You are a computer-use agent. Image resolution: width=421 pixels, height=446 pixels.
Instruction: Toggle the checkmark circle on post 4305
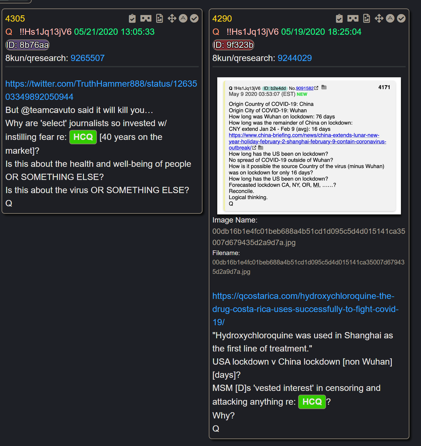tap(194, 18)
